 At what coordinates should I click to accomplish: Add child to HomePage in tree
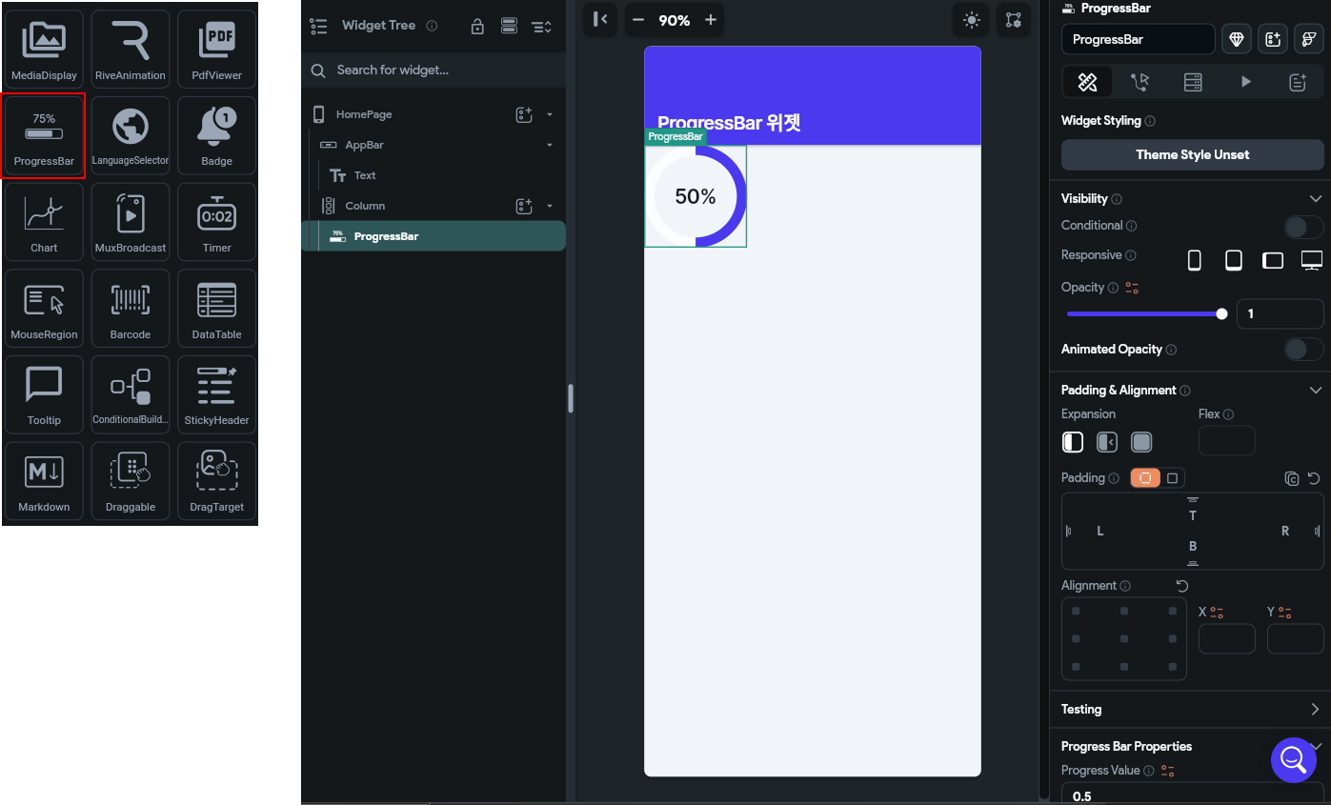point(524,114)
